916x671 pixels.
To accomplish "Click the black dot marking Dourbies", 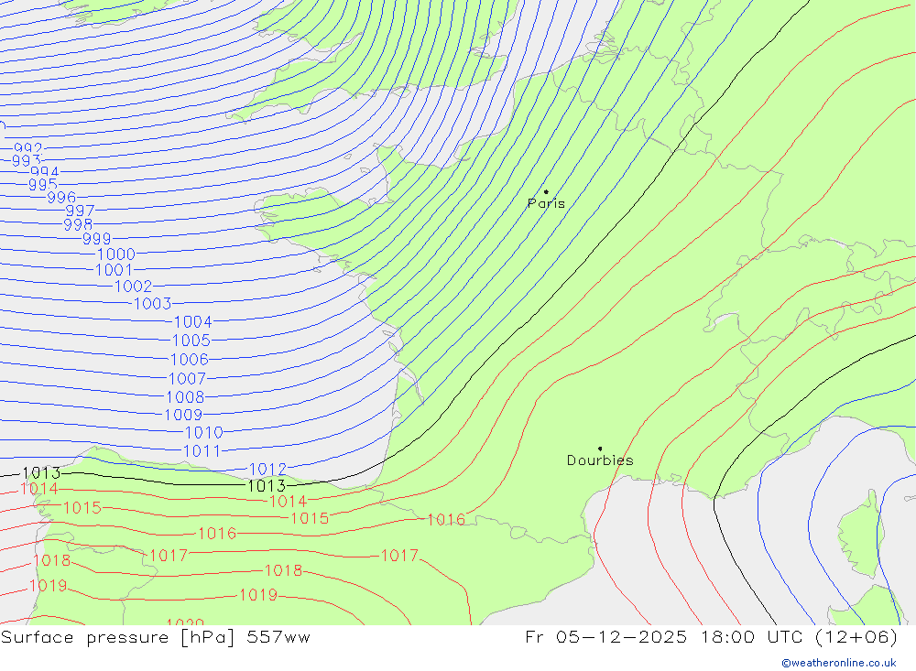I will point(600,449).
